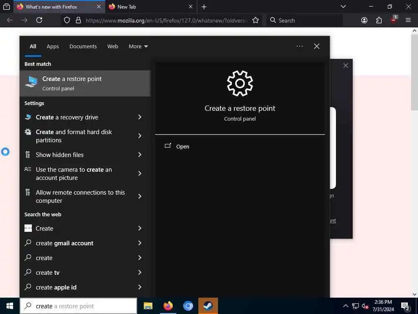Switch to the Documents search filter
This screenshot has width=418, height=314.
click(x=83, y=47)
